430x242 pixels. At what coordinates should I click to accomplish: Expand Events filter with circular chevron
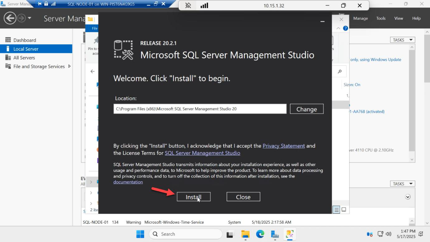pyautogui.click(x=408, y=197)
